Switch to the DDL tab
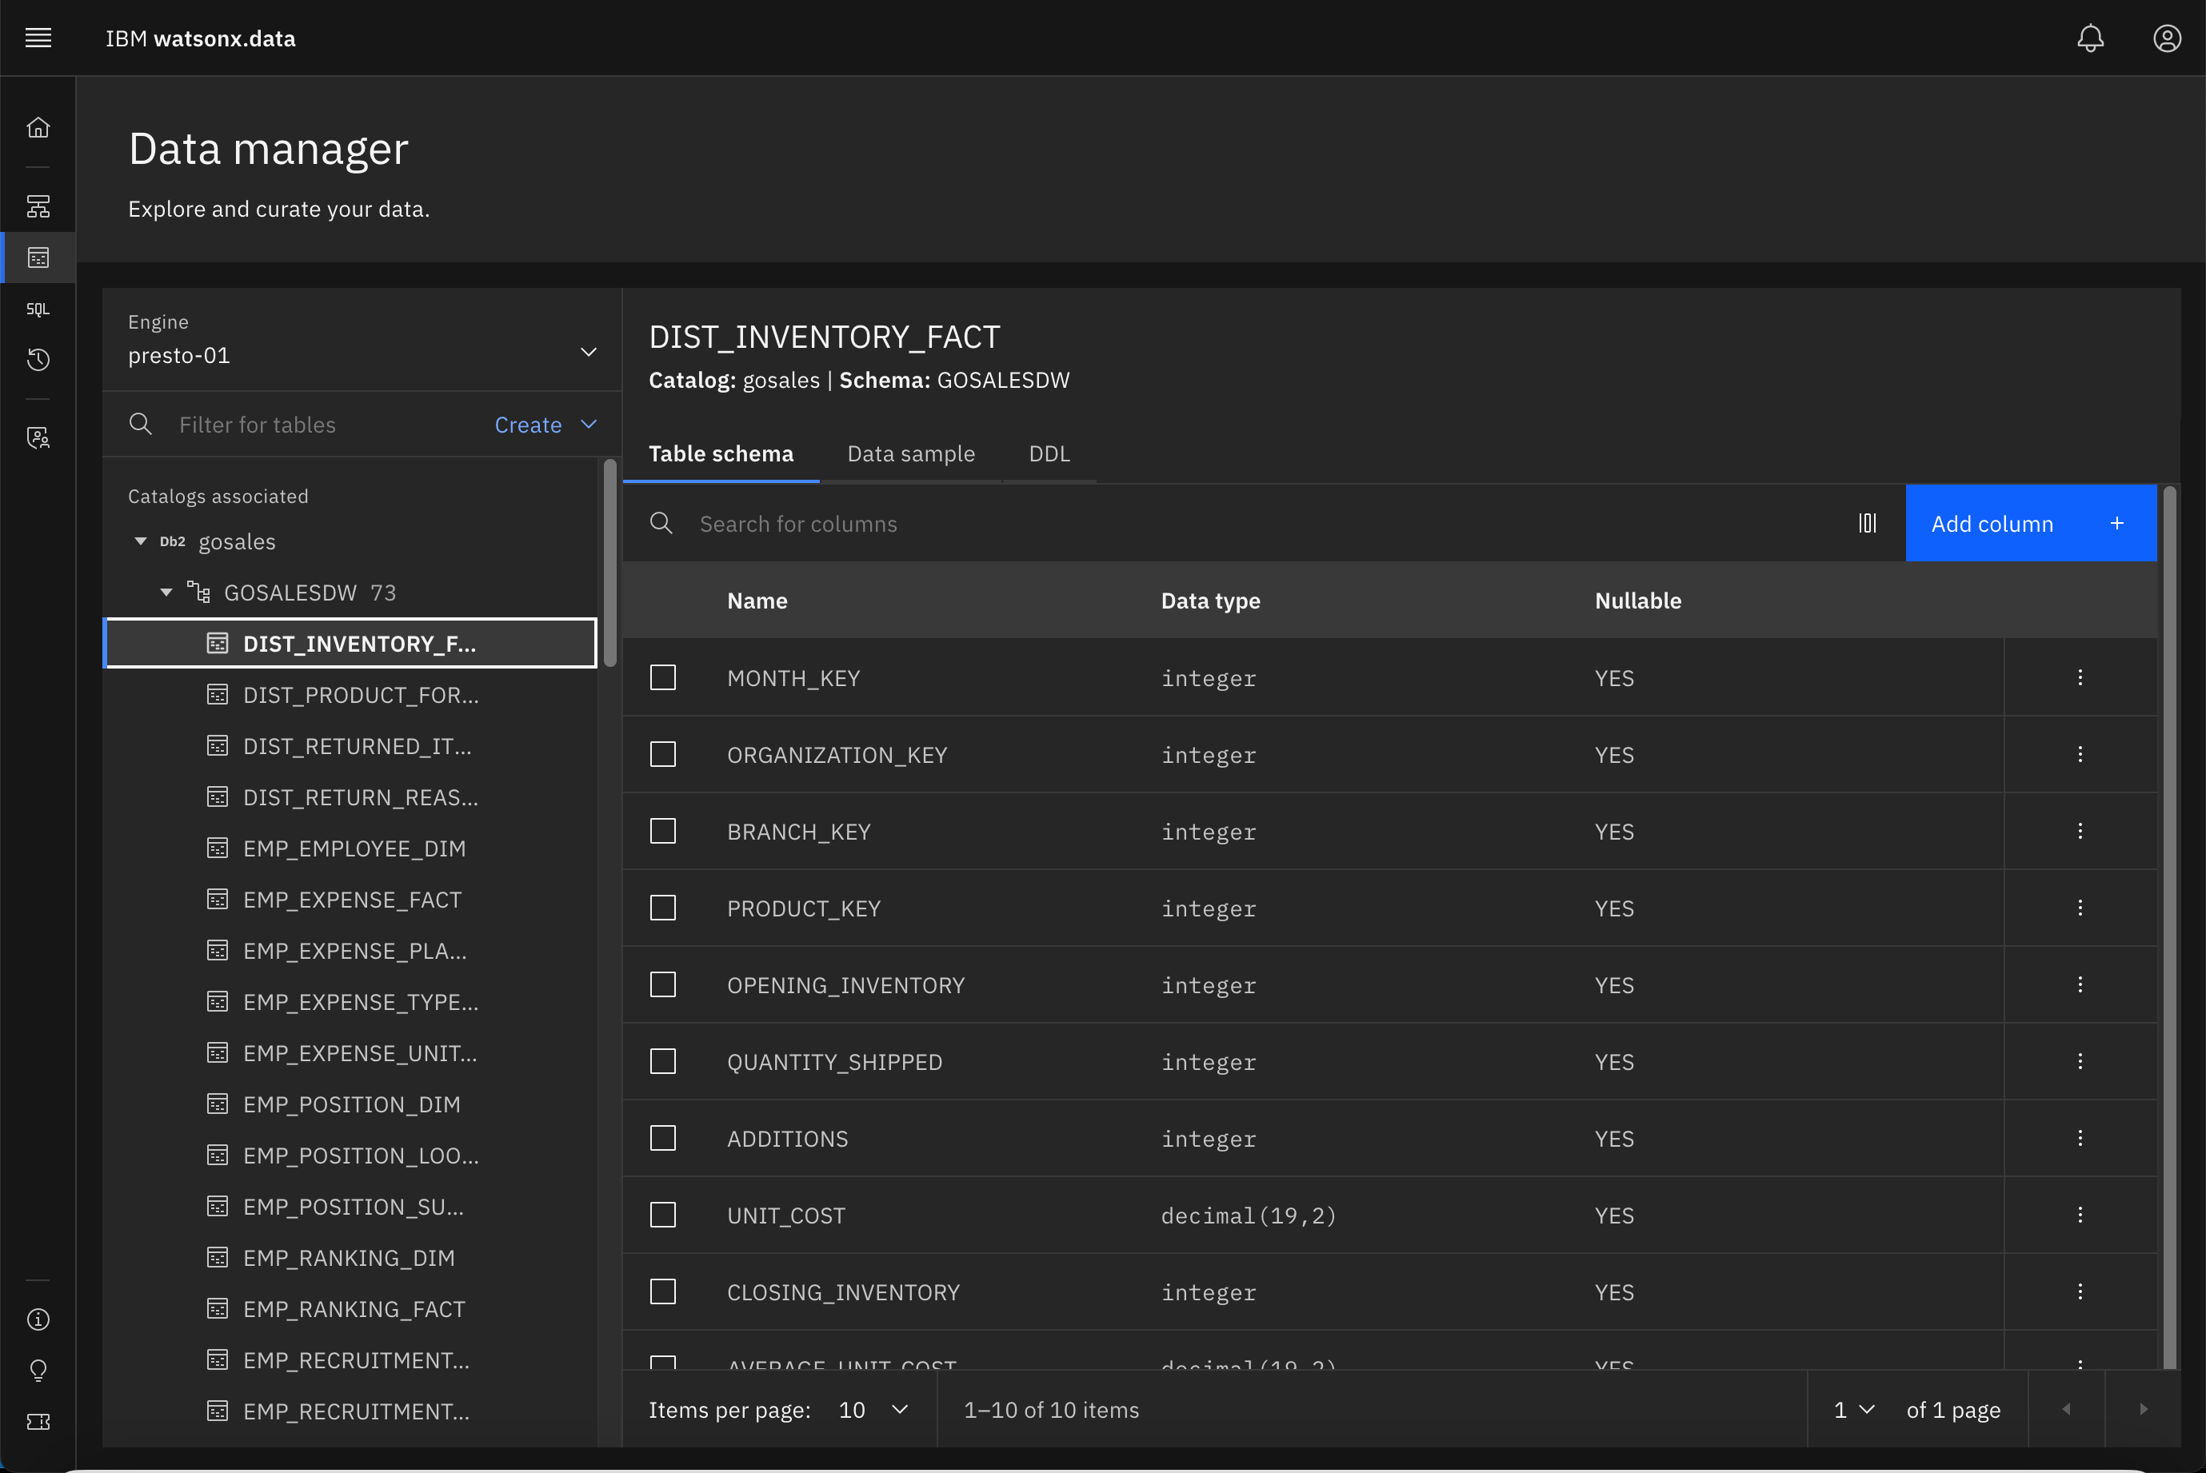This screenshot has height=1473, width=2206. [1049, 453]
